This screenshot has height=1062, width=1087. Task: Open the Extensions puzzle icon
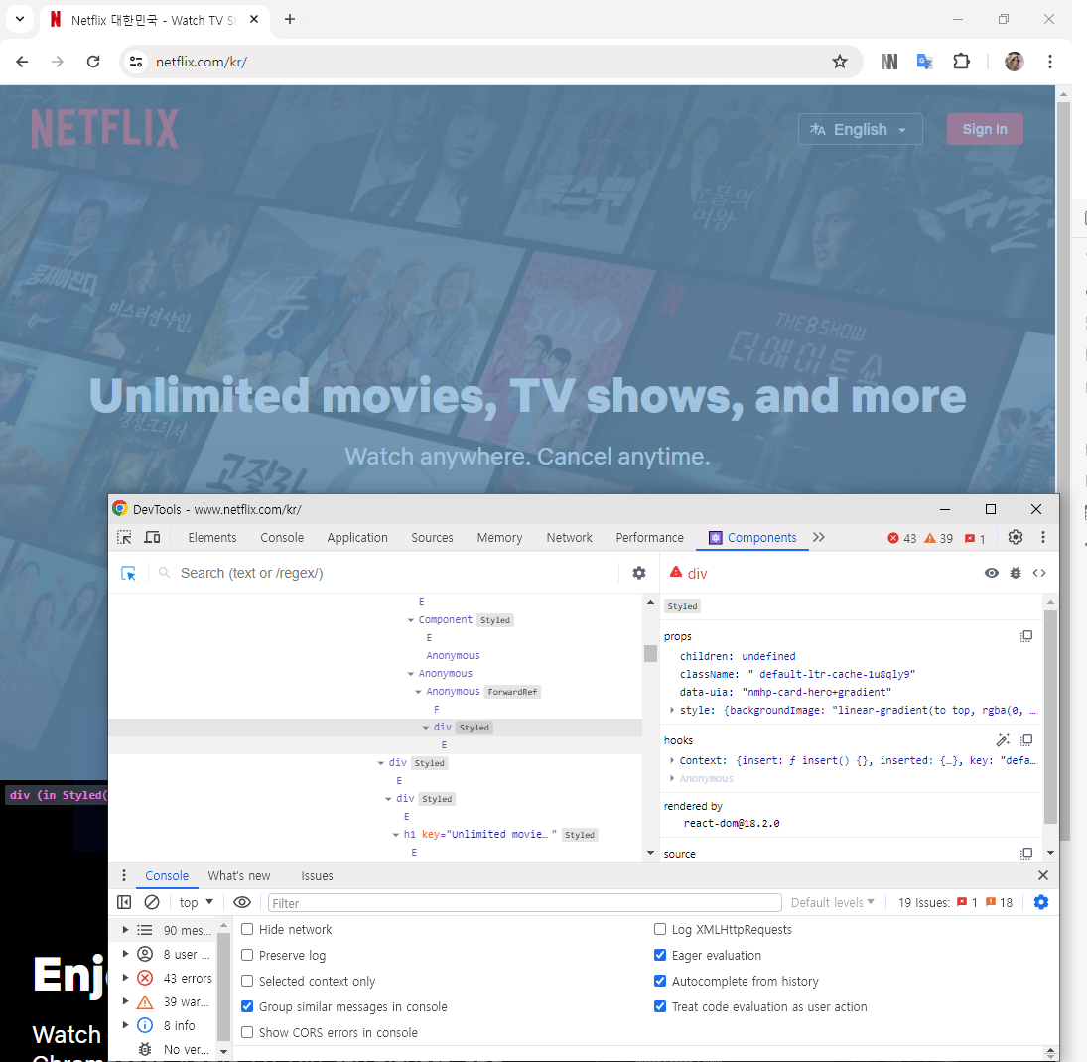[x=962, y=62]
